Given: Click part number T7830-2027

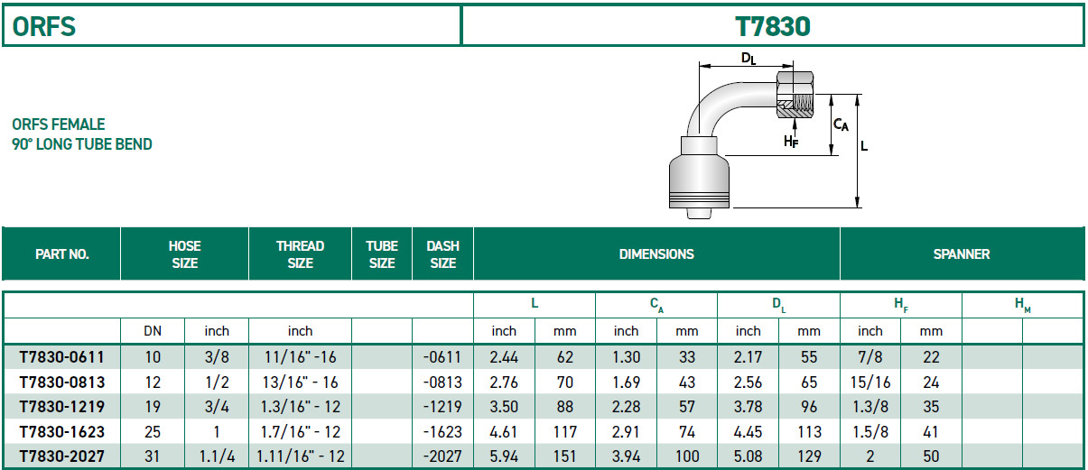Looking at the screenshot, I should [x=61, y=456].
